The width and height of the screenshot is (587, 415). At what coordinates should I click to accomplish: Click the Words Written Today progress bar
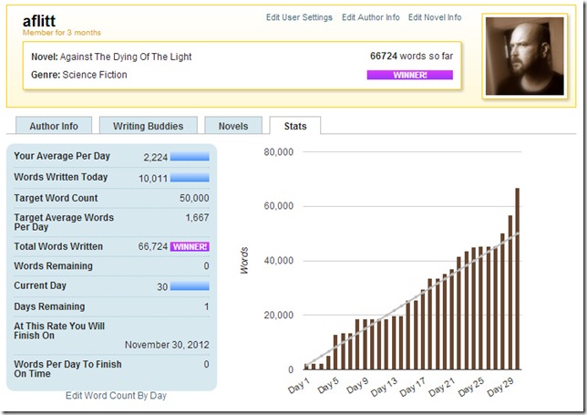(190, 177)
